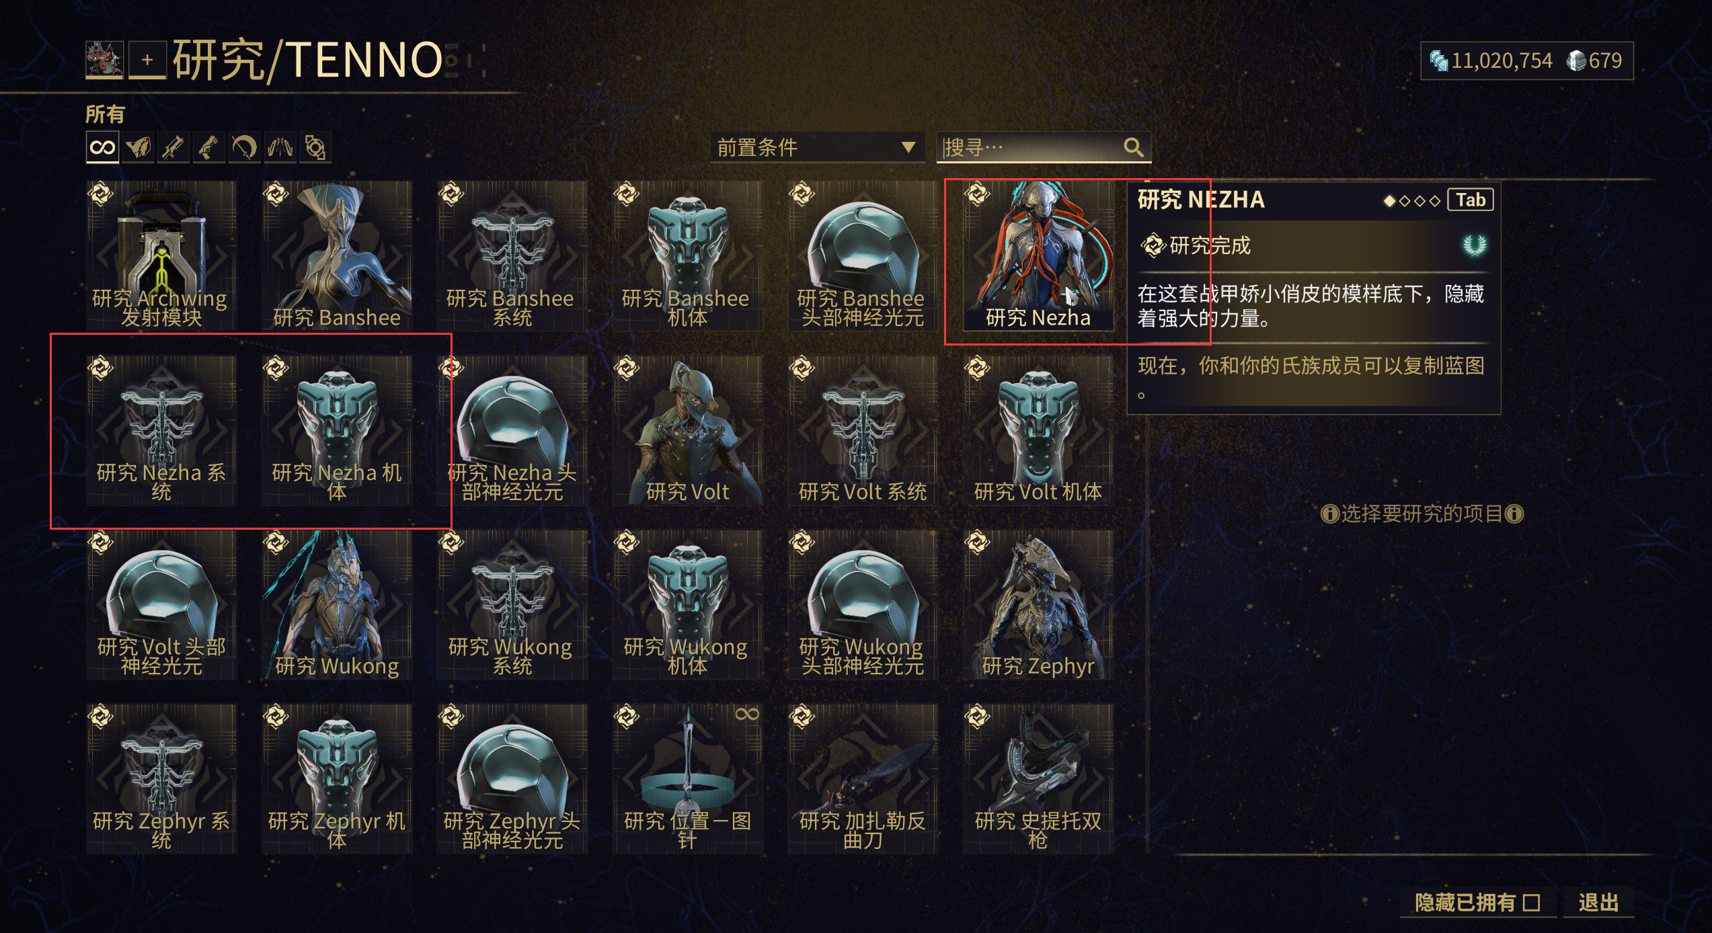Filter research by Warframe helmet icon
Viewport: 1712px width, 933px height.
[x=139, y=147]
